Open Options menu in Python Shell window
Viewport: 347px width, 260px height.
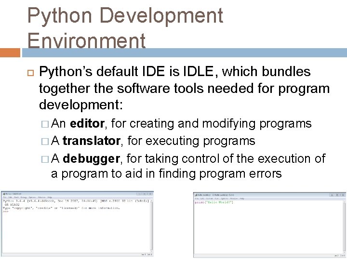32,197
